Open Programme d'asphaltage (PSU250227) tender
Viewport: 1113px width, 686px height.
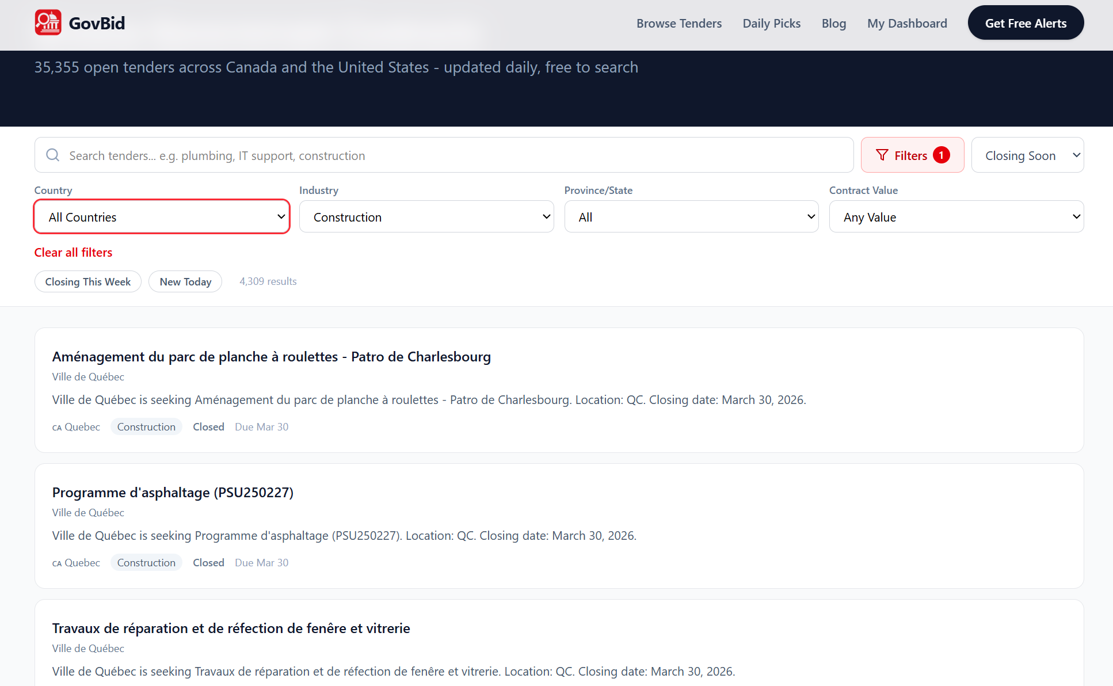(x=173, y=493)
